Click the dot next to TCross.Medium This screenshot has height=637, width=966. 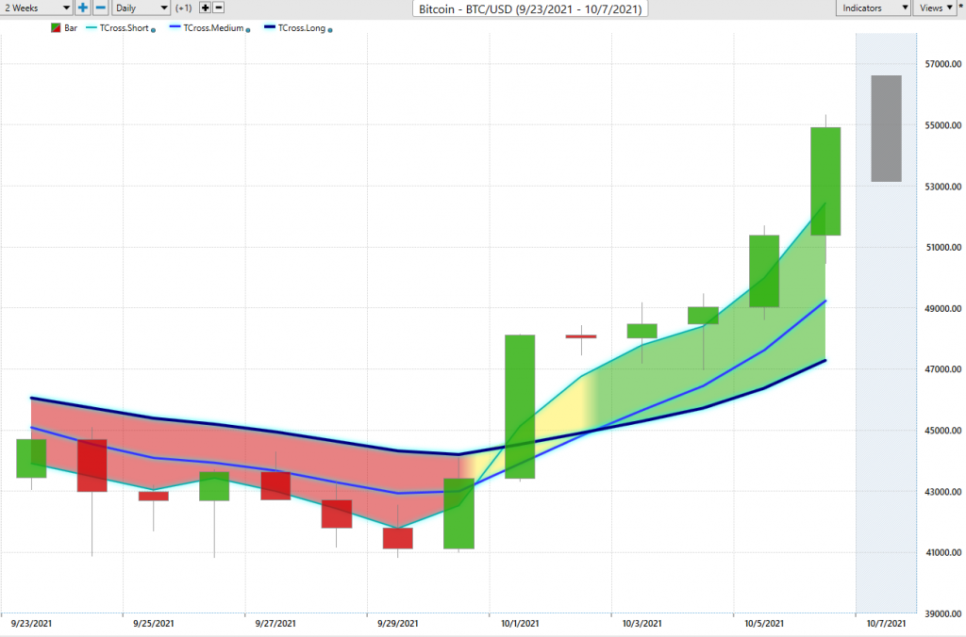(248, 29)
